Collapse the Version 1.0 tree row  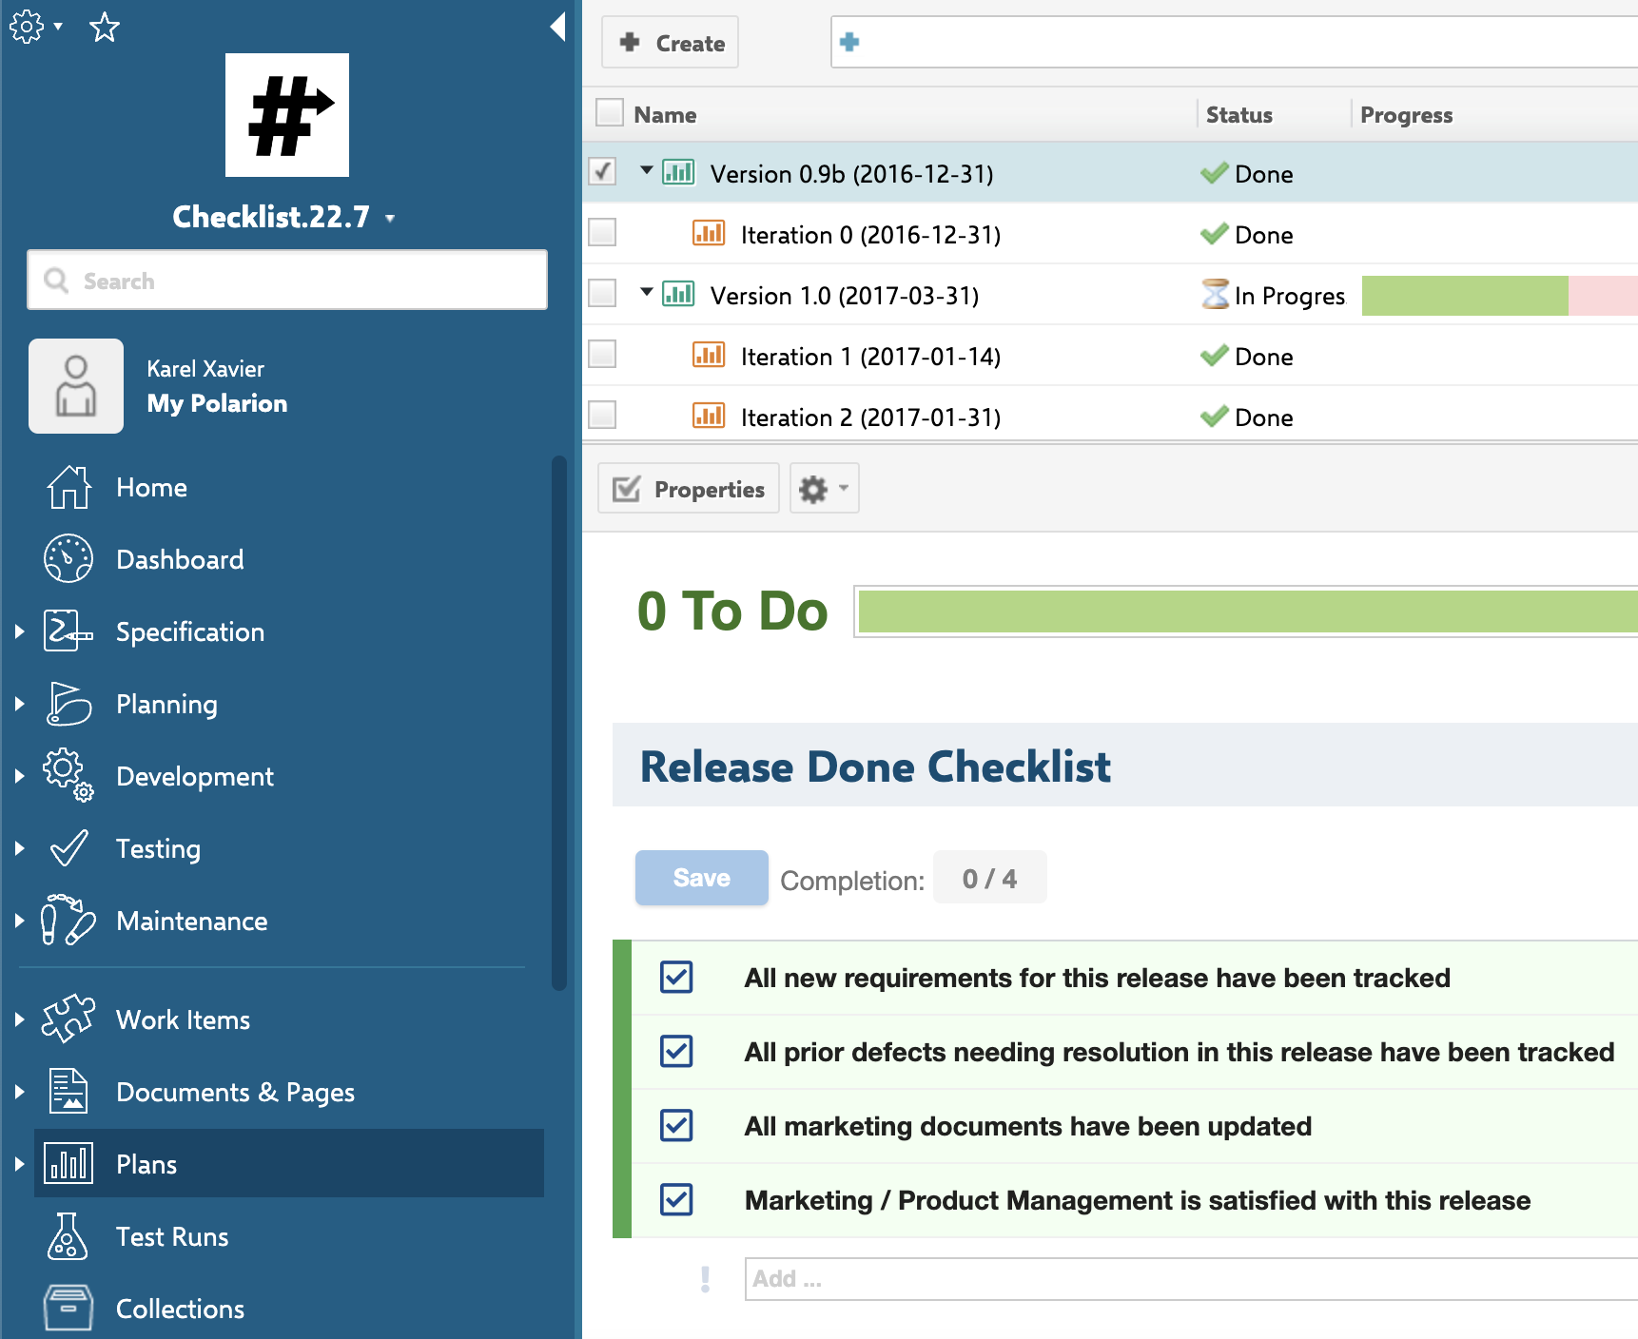647,292
